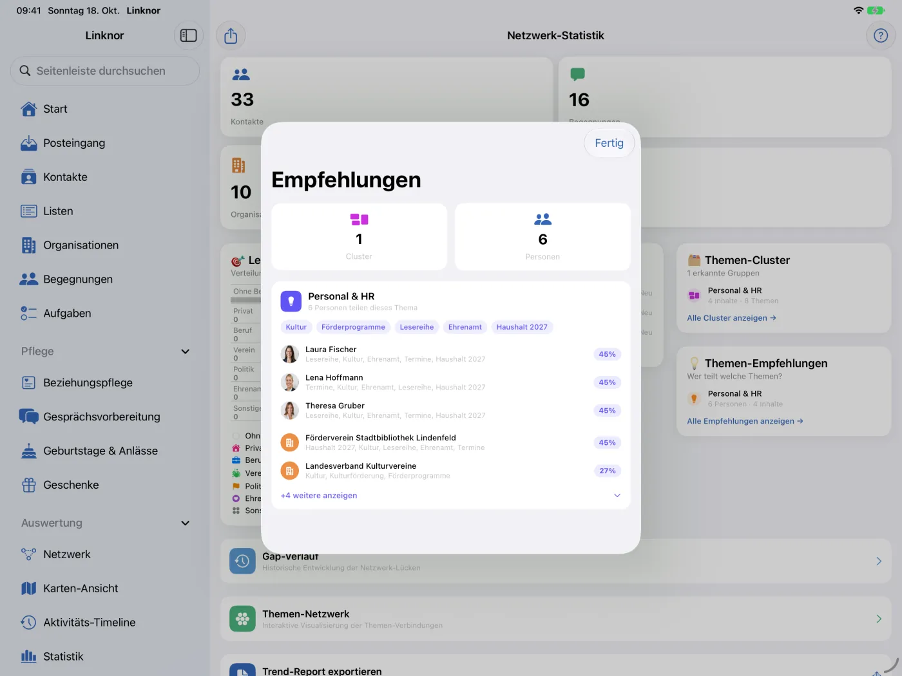Screen dimensions: 902x676
Task: Select the Geschenke gift icon
Action: tap(29, 485)
